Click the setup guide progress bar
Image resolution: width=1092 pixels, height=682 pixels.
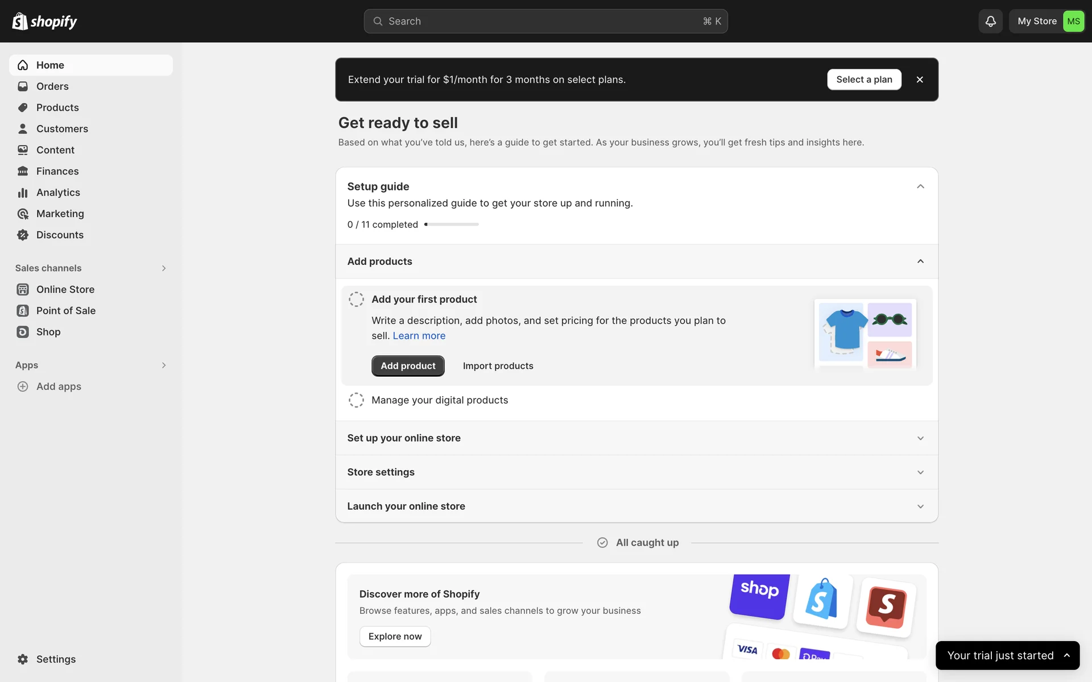tap(452, 224)
